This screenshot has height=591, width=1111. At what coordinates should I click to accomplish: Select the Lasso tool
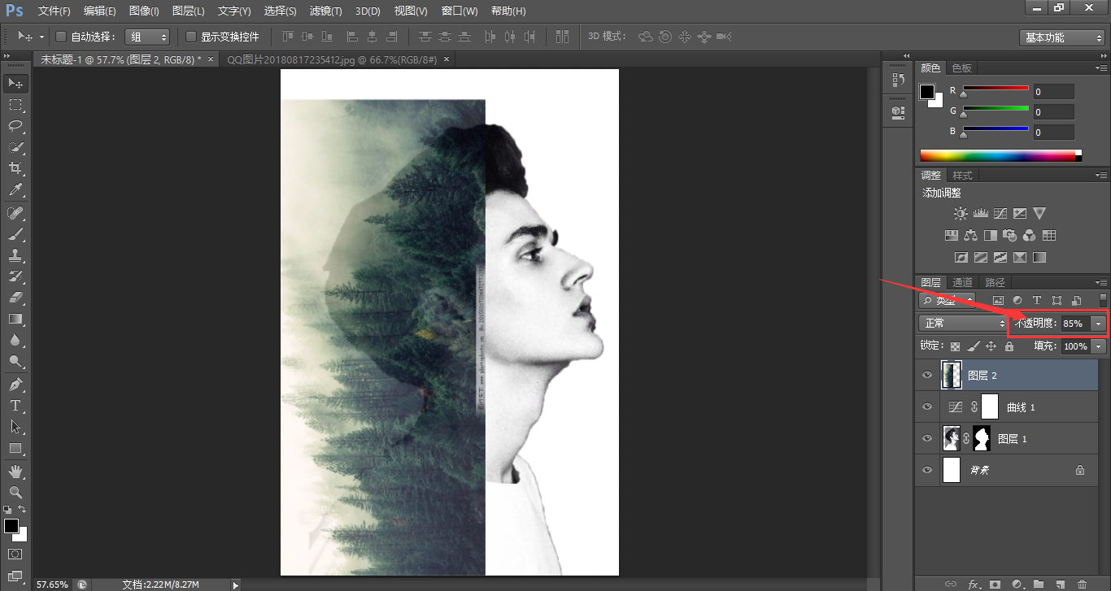15,126
